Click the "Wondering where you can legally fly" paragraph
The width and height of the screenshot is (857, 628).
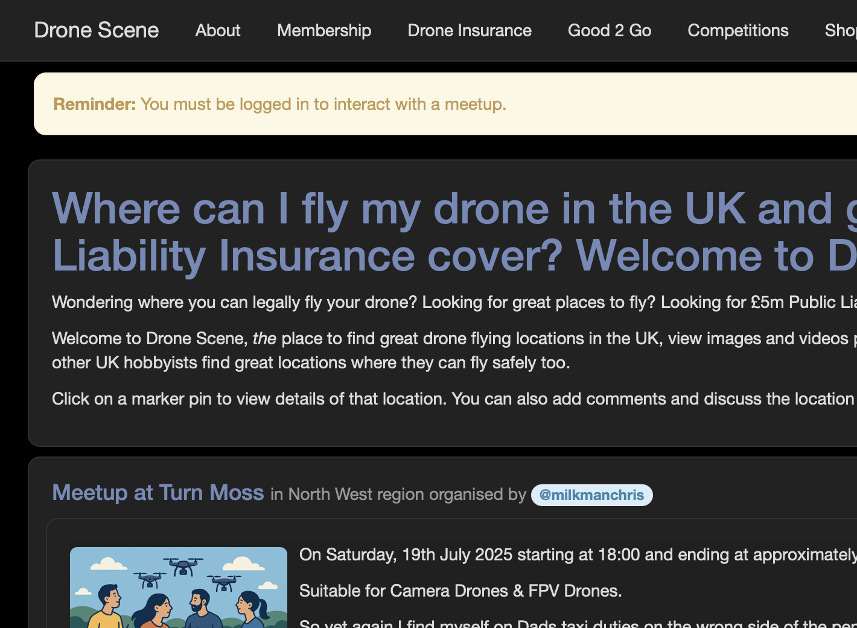(x=422, y=302)
